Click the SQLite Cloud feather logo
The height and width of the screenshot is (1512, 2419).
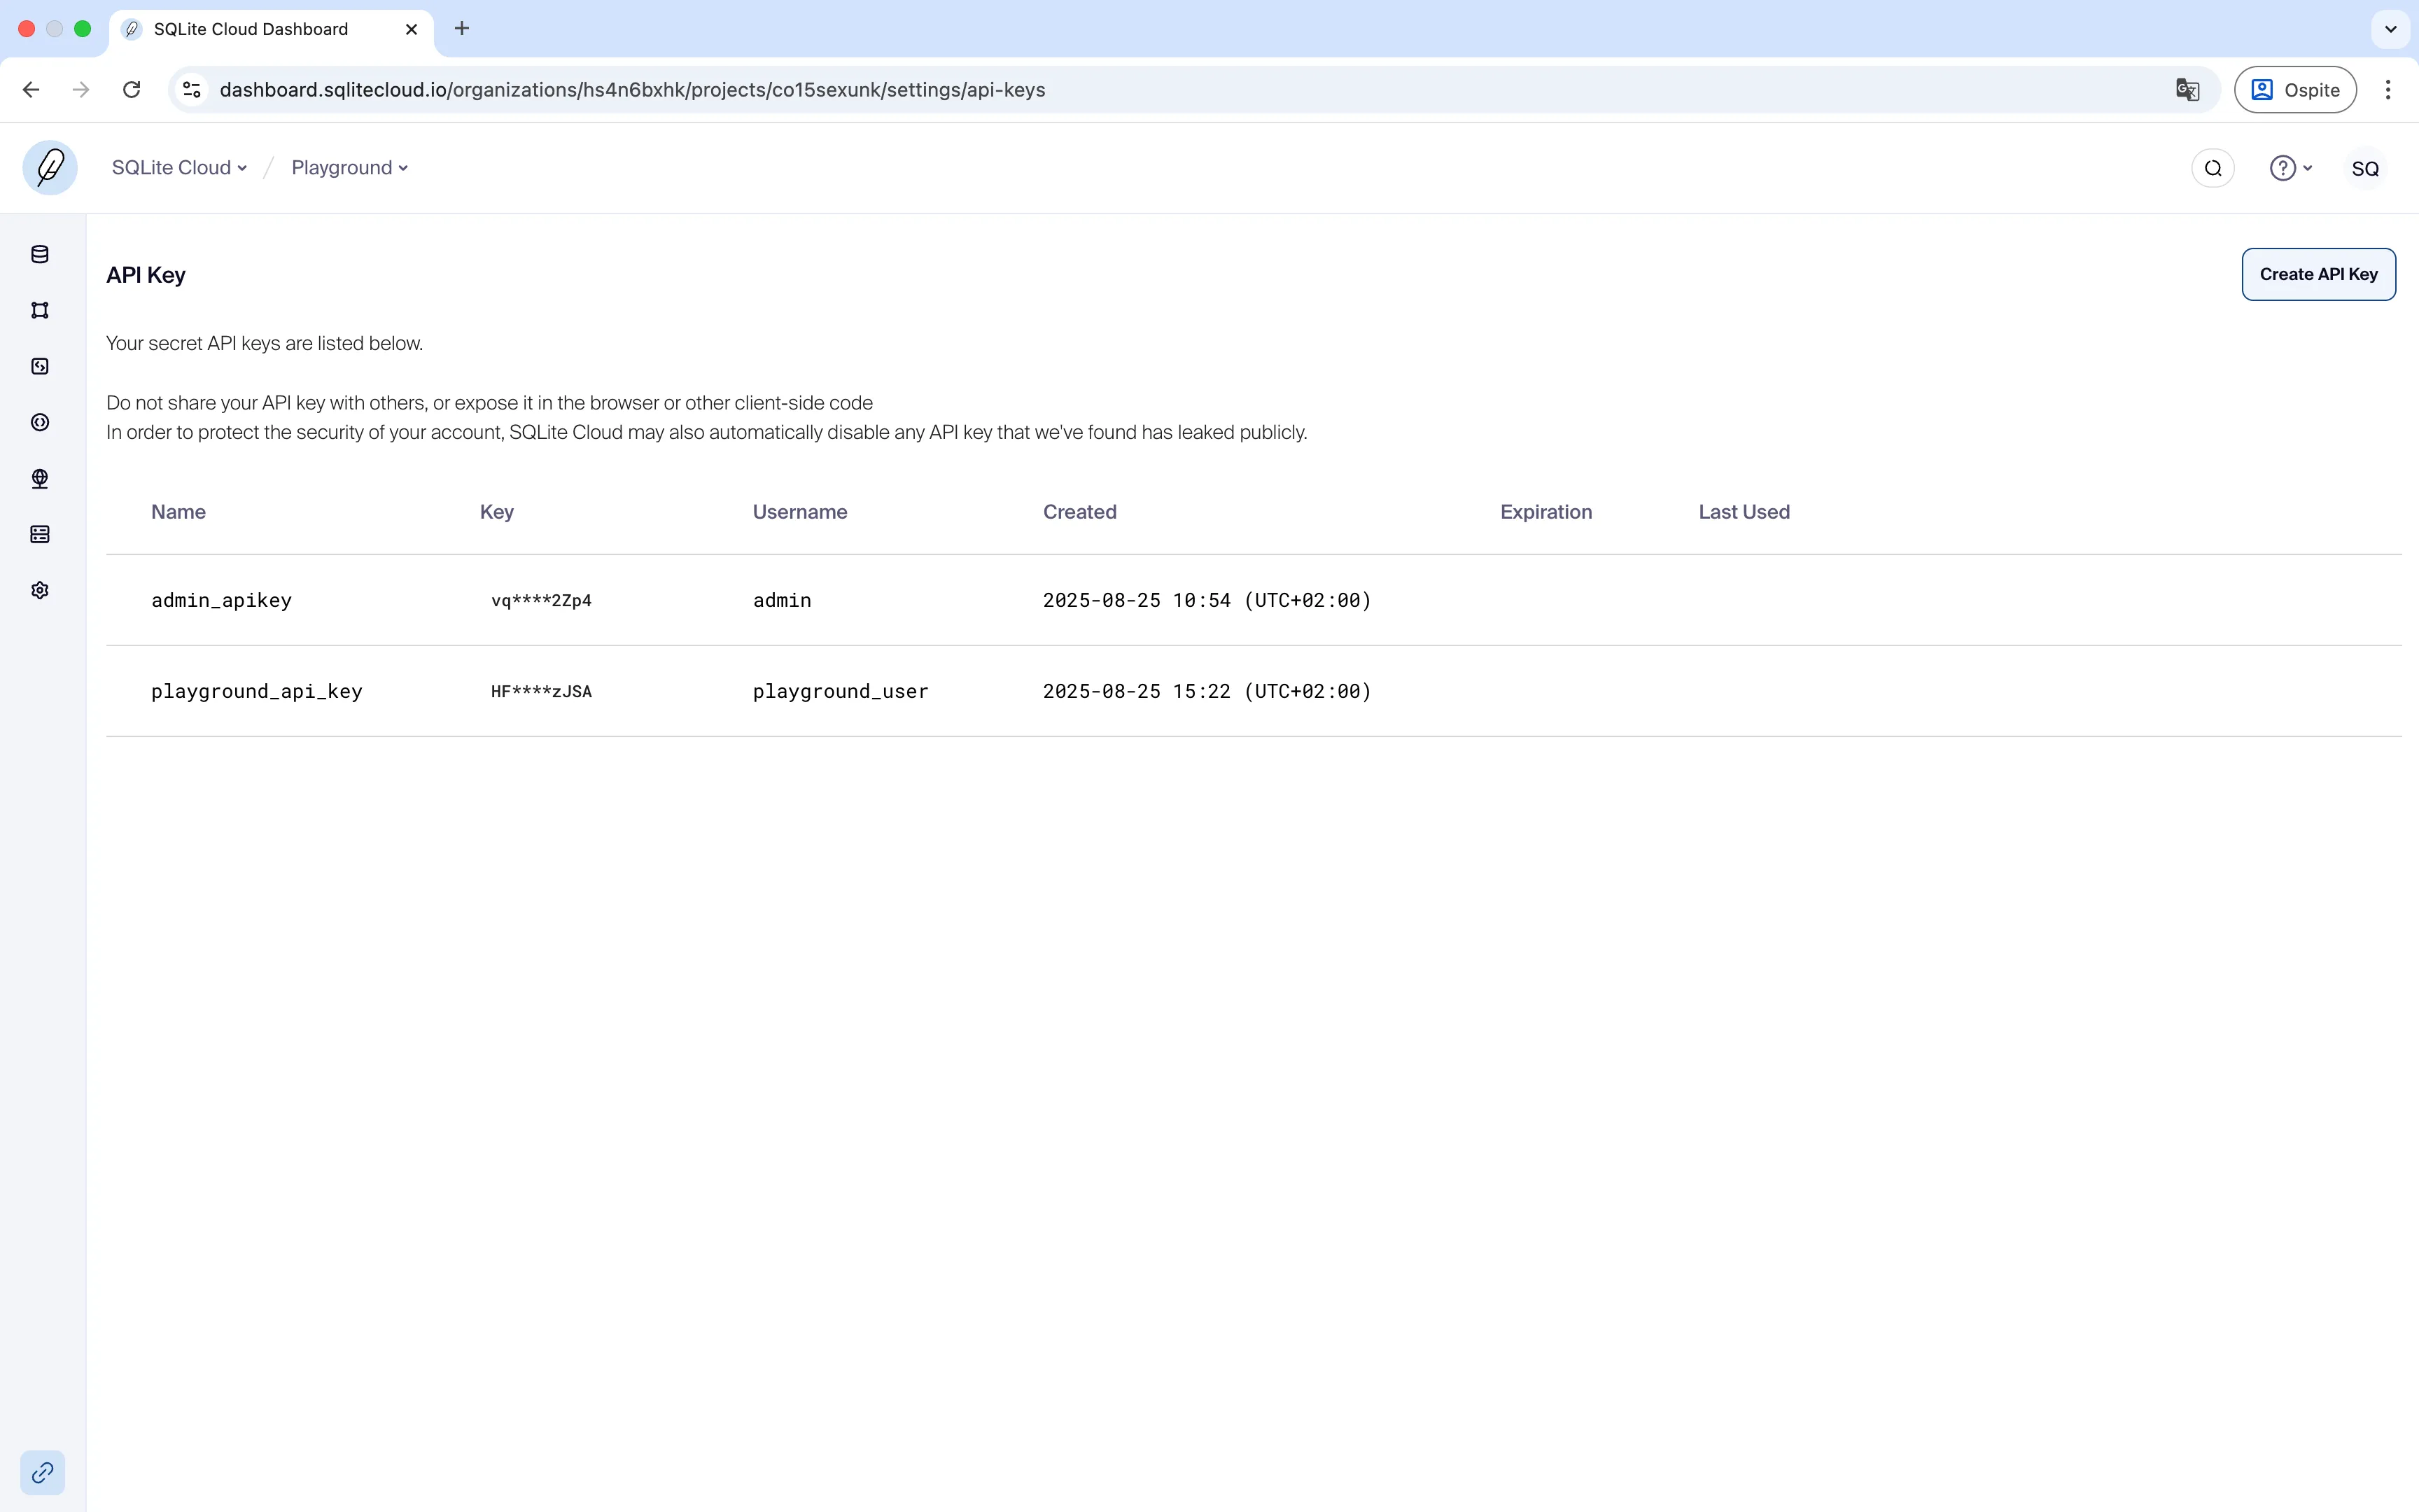[x=50, y=167]
